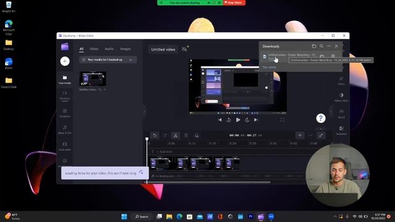
Task: Enter fullscreen preview mode
Action: 282,120
